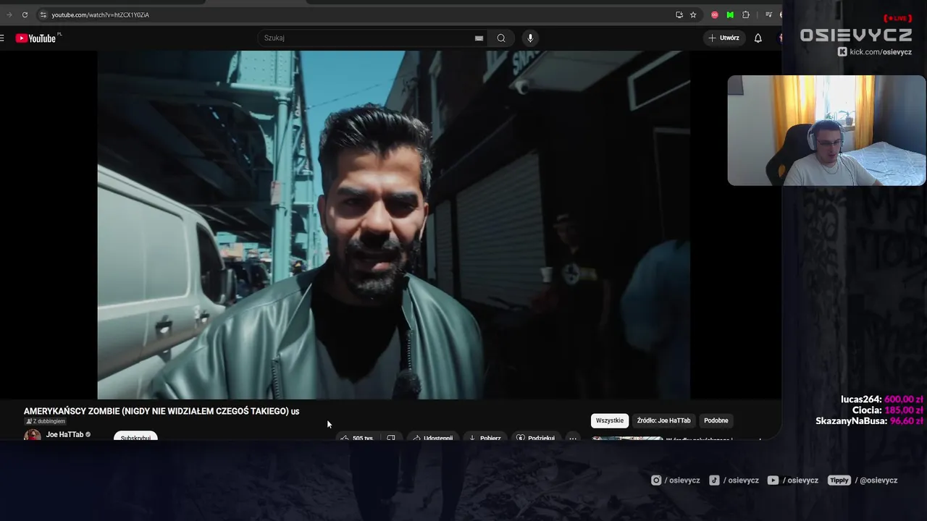Send thanks with the Podziękuj button

click(x=536, y=437)
